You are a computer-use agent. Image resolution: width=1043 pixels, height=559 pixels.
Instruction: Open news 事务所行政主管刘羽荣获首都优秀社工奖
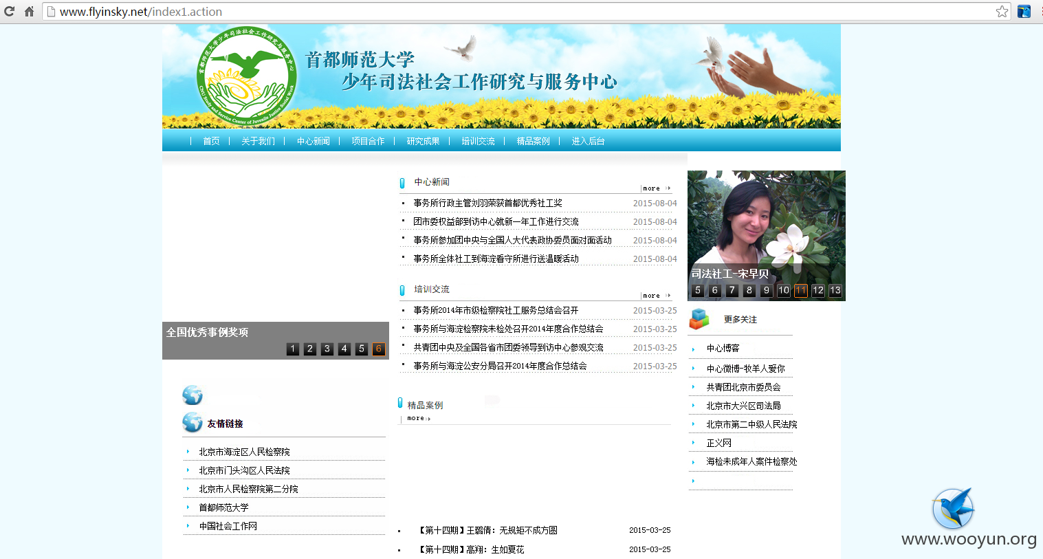click(x=487, y=203)
